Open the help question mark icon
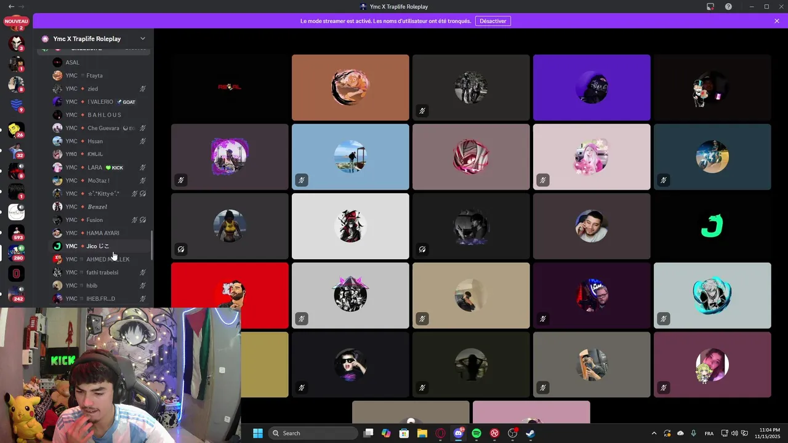Viewport: 788px width, 443px height. [x=728, y=6]
